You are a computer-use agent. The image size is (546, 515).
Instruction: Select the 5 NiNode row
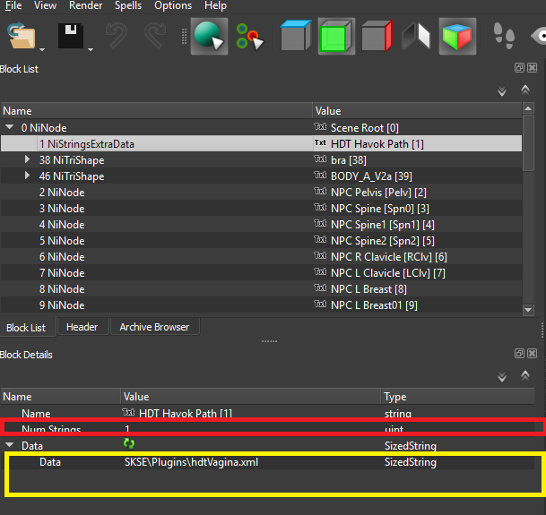tap(261, 240)
